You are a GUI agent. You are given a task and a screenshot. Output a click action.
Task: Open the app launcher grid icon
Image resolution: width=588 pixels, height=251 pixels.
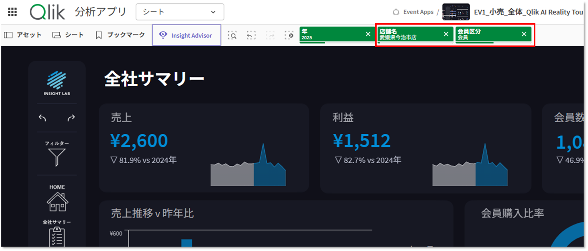pos(12,12)
